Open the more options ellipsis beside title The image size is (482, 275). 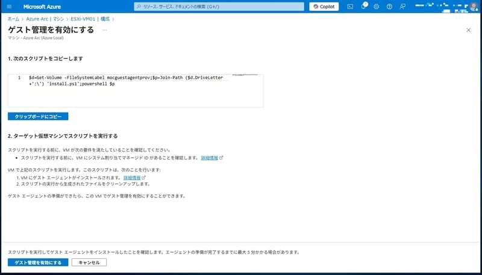pyautogui.click(x=104, y=30)
